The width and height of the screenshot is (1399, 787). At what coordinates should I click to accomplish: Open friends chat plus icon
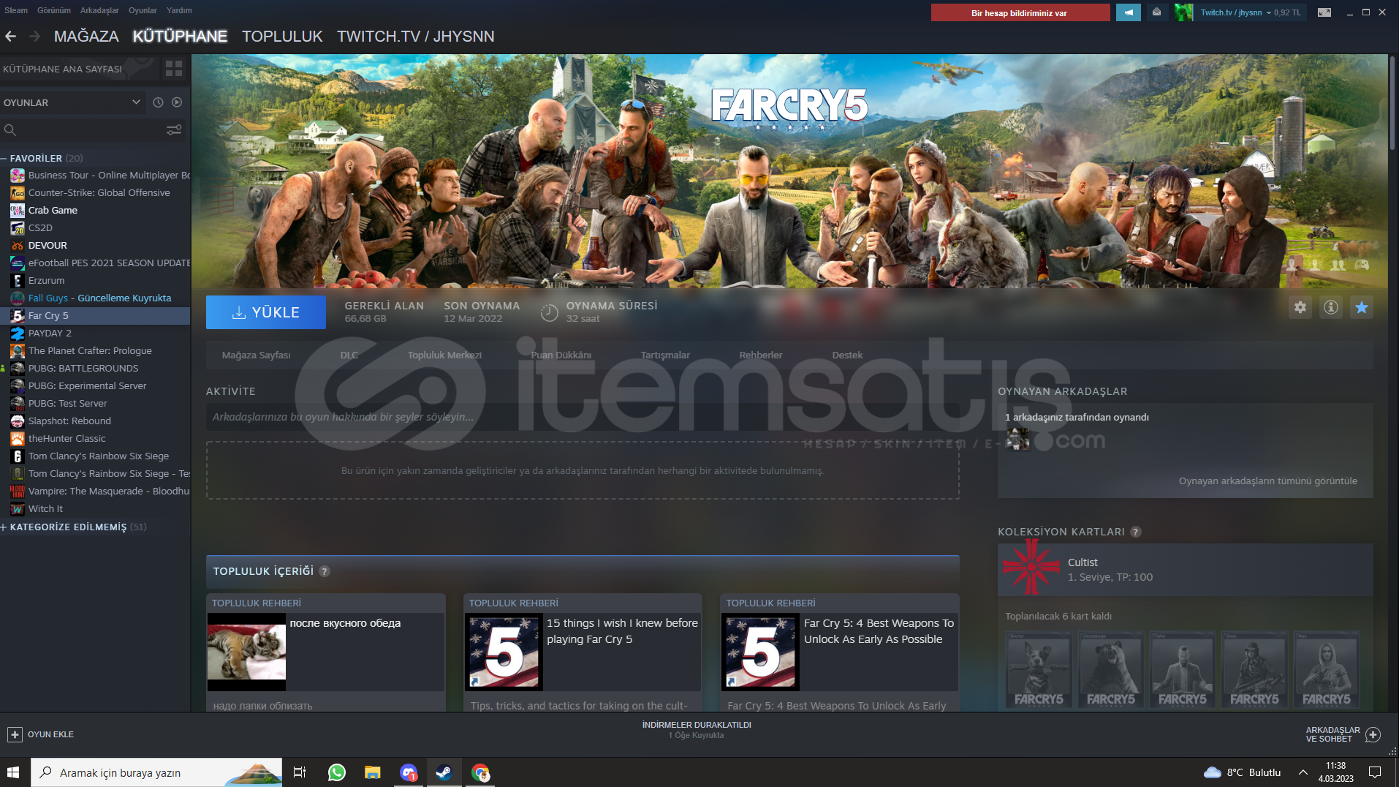pyautogui.click(x=1373, y=734)
